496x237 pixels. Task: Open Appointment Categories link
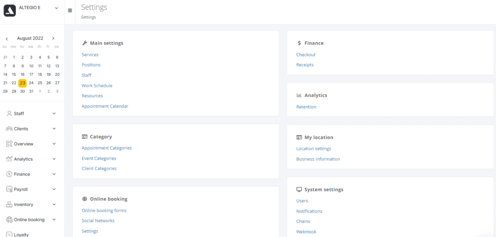point(107,148)
